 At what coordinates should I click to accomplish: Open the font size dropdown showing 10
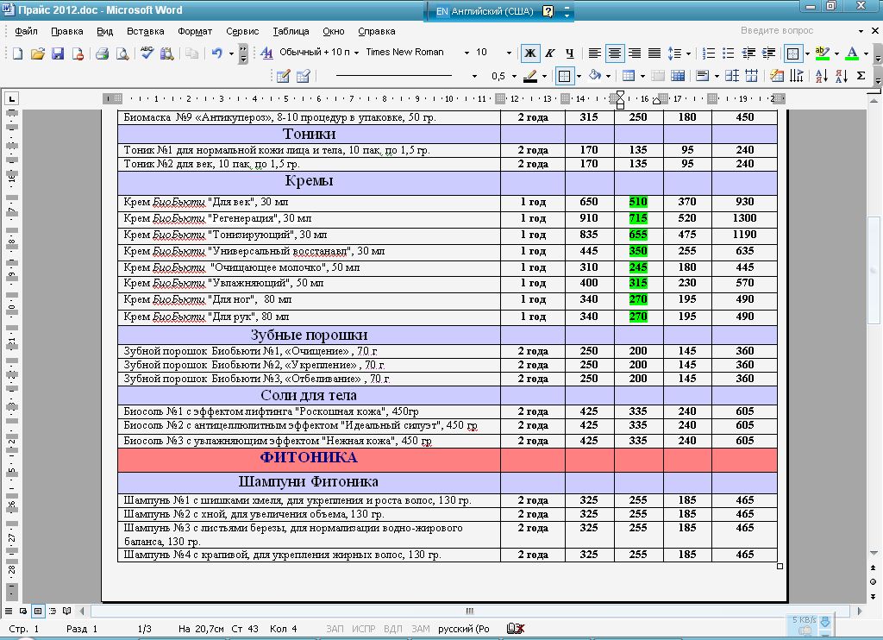[509, 53]
